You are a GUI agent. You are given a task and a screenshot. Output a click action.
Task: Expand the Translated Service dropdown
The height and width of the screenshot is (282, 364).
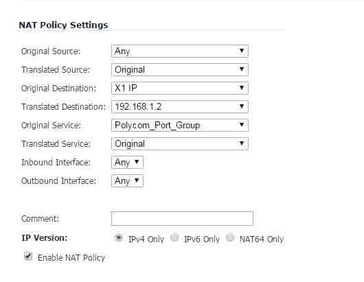pyautogui.click(x=179, y=144)
